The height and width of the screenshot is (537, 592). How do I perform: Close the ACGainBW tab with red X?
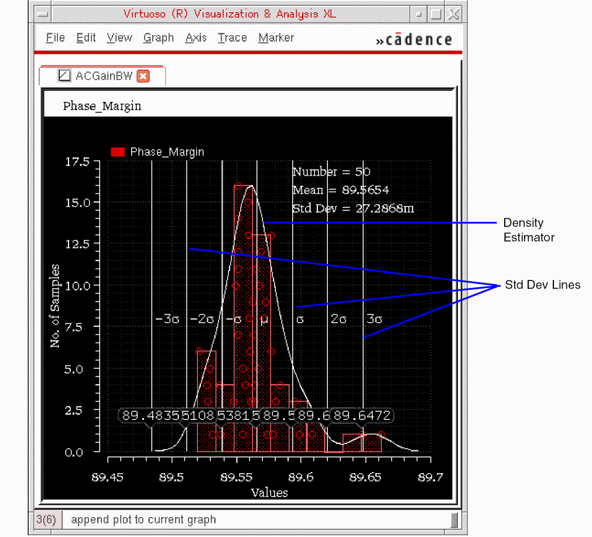(143, 76)
